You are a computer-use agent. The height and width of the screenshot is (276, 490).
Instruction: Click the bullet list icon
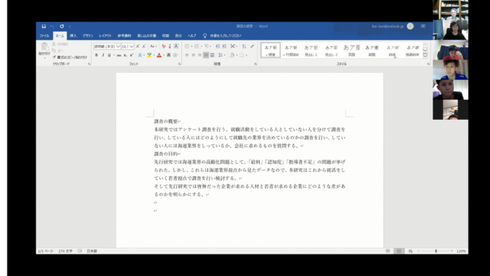[187, 46]
